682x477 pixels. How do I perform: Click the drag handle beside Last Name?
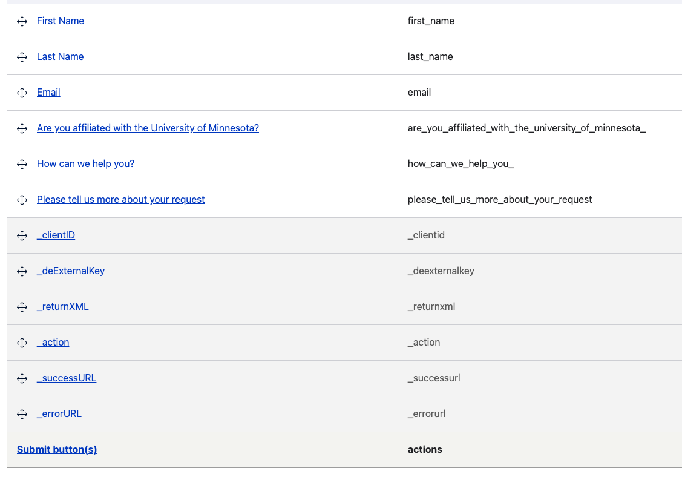pyautogui.click(x=22, y=57)
